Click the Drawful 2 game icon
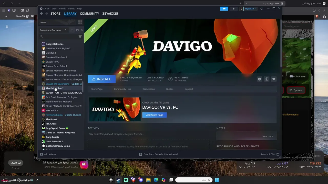The image size is (328, 184). (x=43, y=53)
